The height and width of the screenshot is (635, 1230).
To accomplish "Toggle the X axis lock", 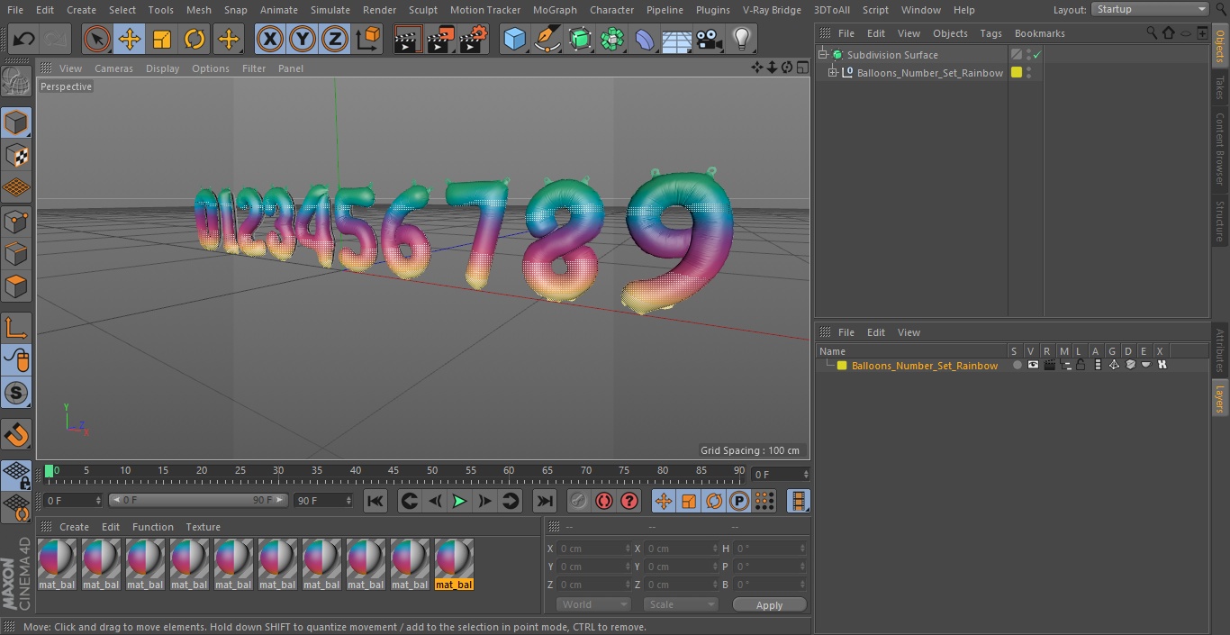I will click(269, 40).
